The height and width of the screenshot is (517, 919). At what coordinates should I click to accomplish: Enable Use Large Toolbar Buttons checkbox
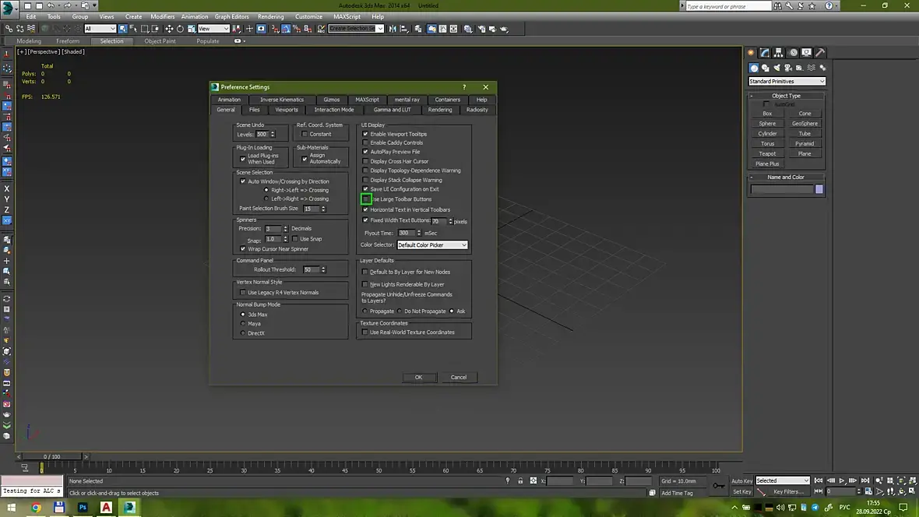366,199
